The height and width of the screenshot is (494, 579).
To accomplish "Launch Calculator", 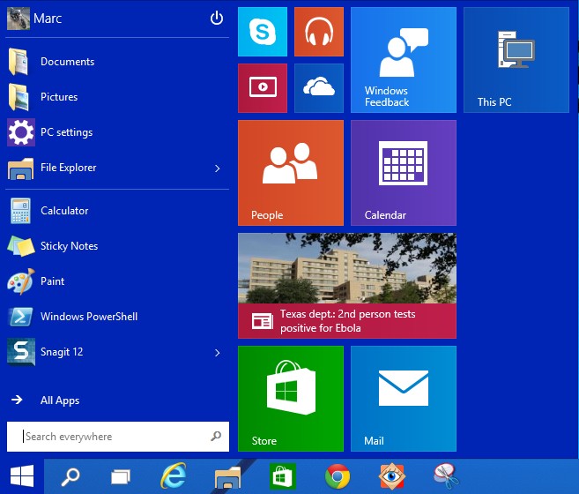I will 117,211.
